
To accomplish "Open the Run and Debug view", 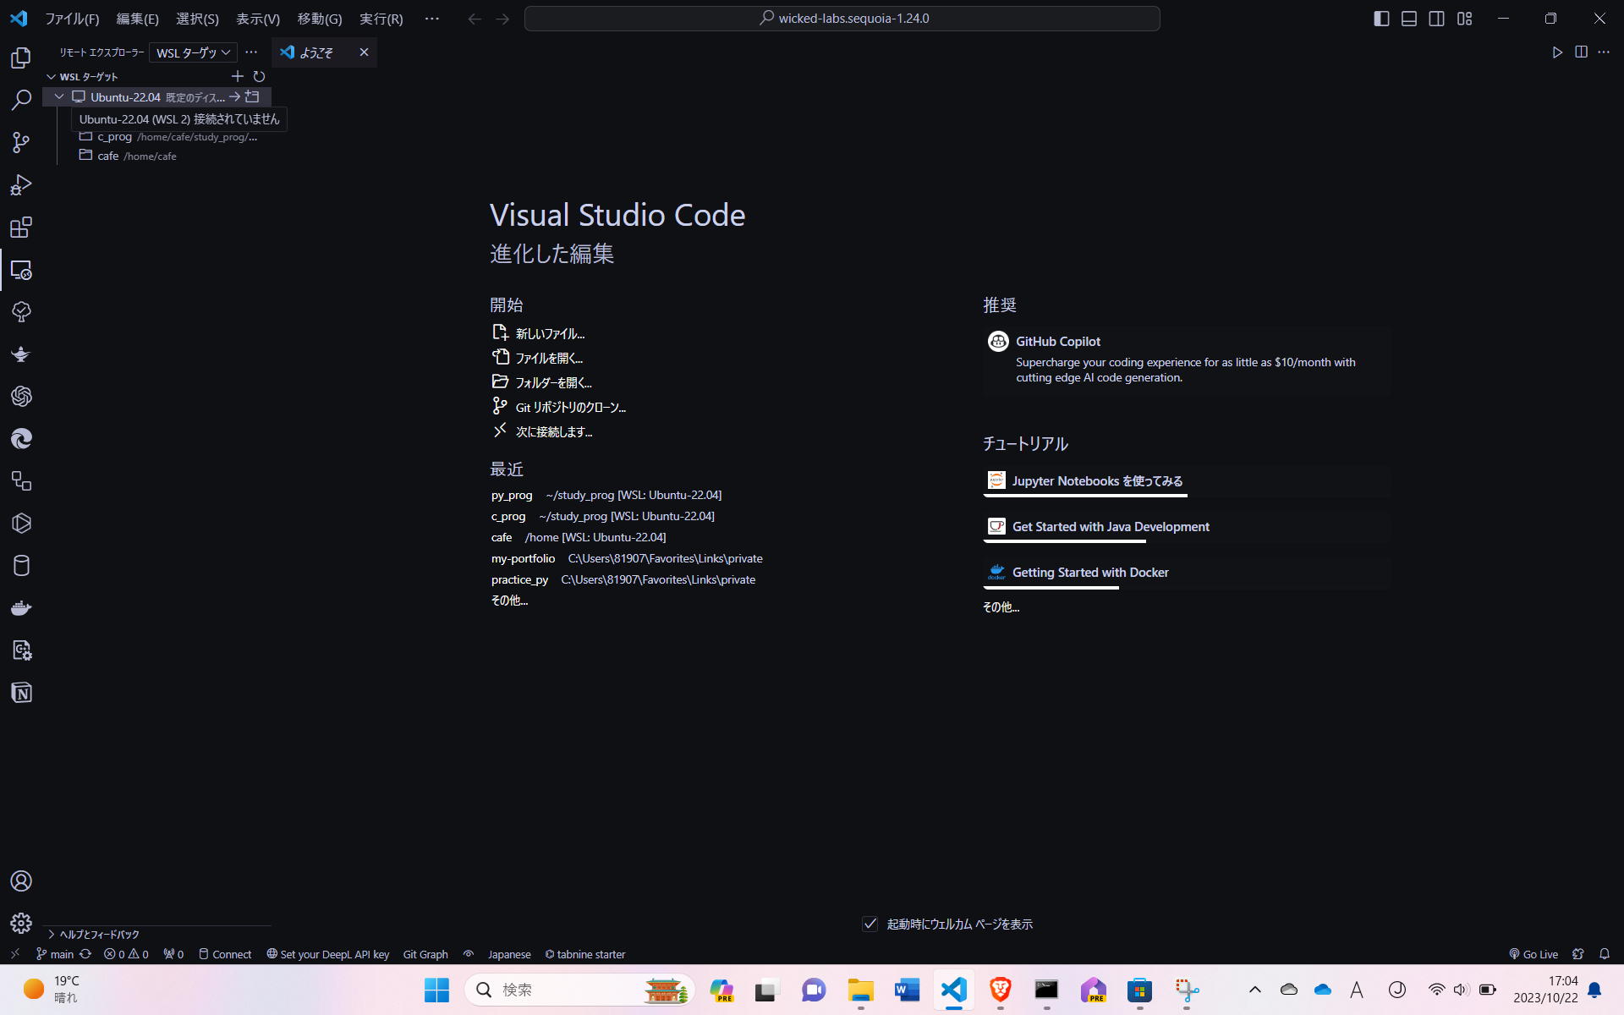I will point(21,184).
